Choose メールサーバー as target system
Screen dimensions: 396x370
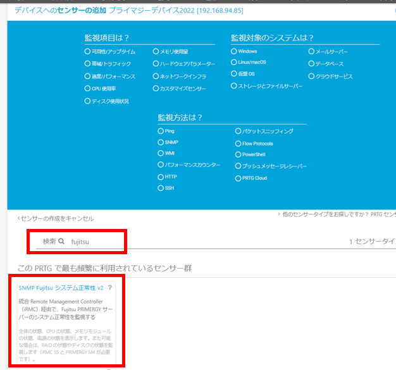(311, 51)
